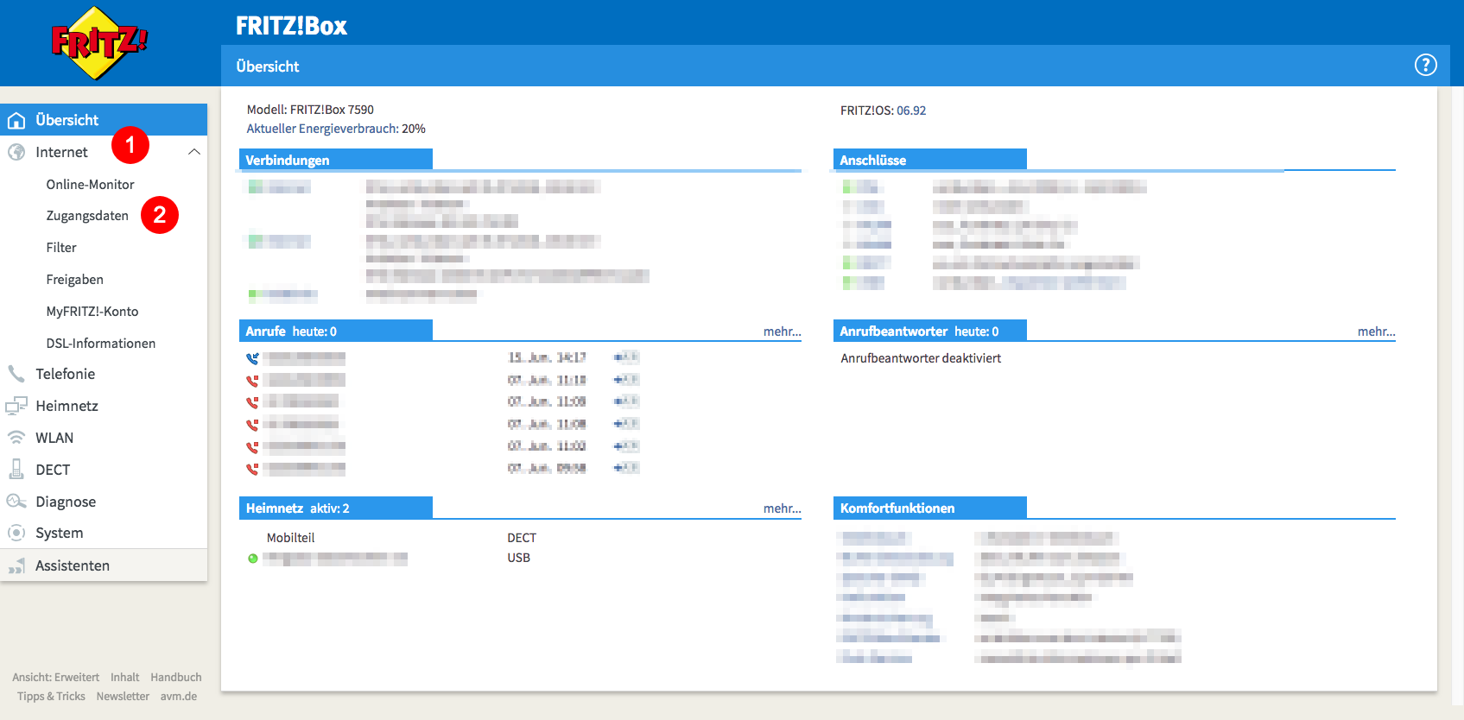Click the Diagnose icon in sidebar

point(16,502)
